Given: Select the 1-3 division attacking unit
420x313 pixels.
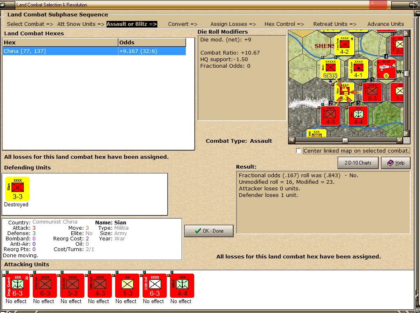Looking at the screenshot, I should tap(127, 286).
